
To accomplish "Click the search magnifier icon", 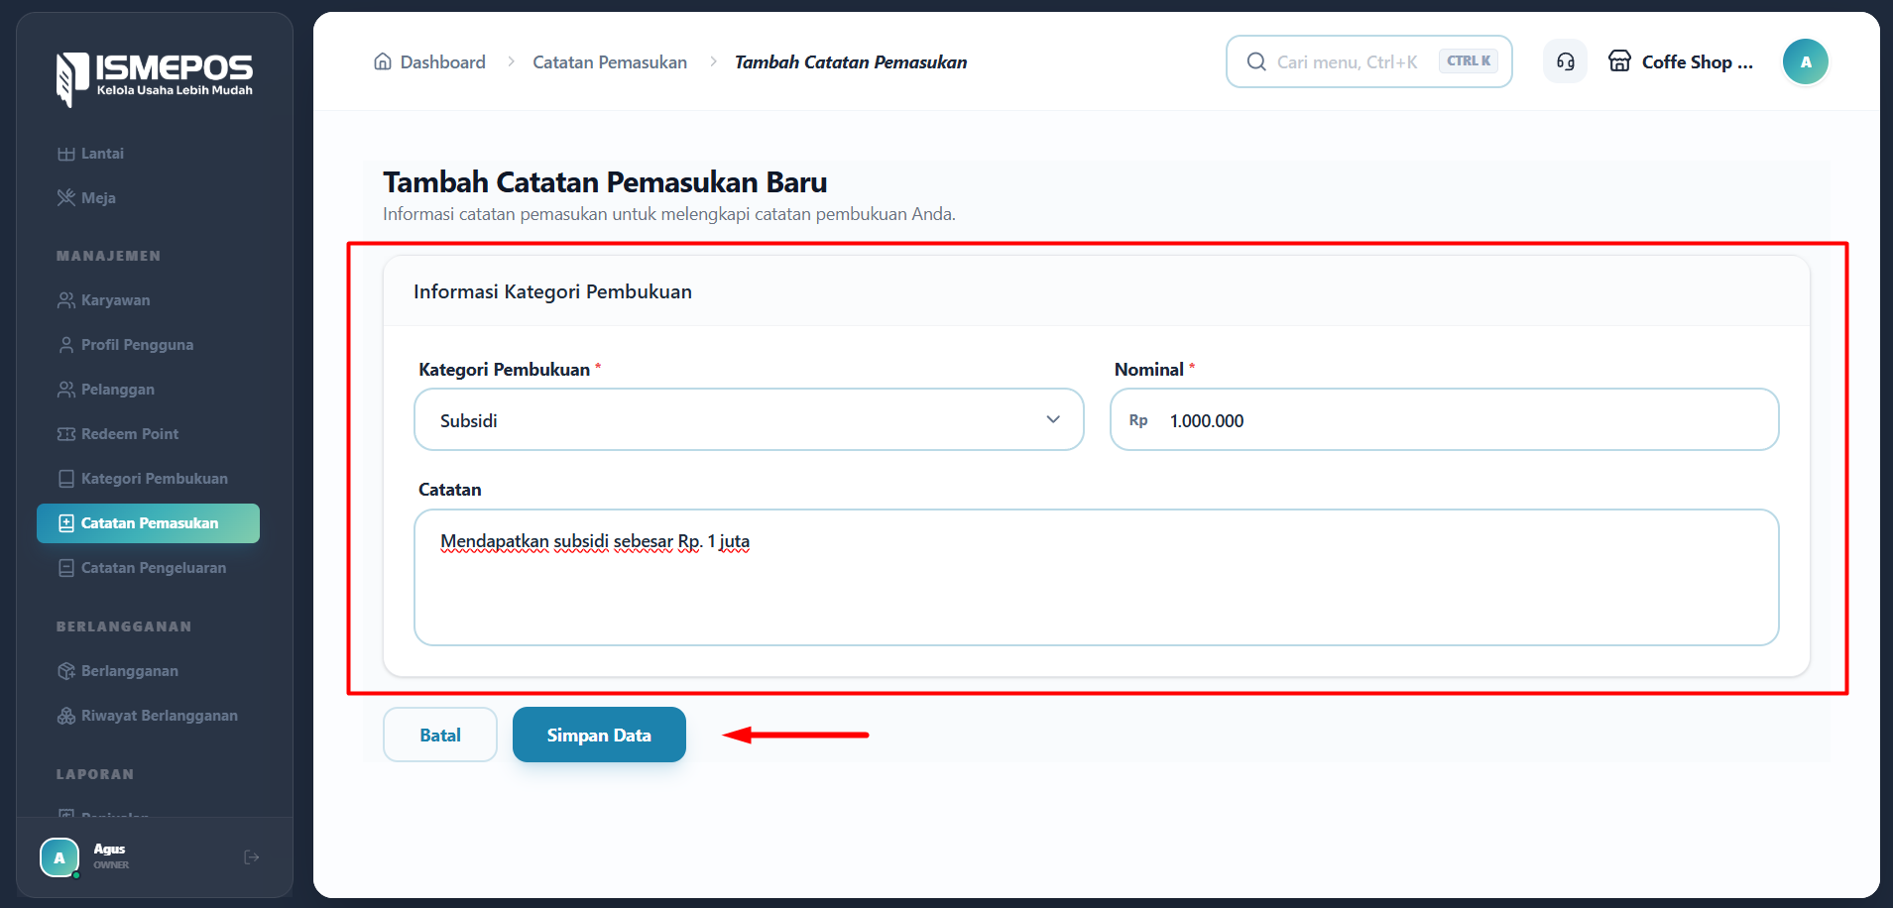I will (1256, 61).
